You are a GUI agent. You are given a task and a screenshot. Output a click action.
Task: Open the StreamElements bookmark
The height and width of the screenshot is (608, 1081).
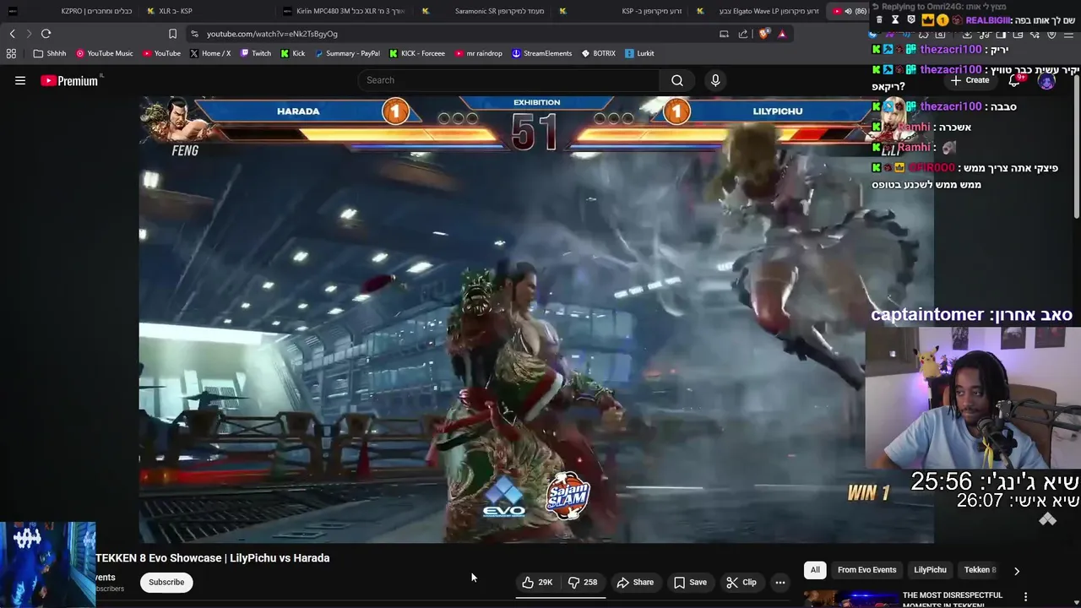click(542, 53)
